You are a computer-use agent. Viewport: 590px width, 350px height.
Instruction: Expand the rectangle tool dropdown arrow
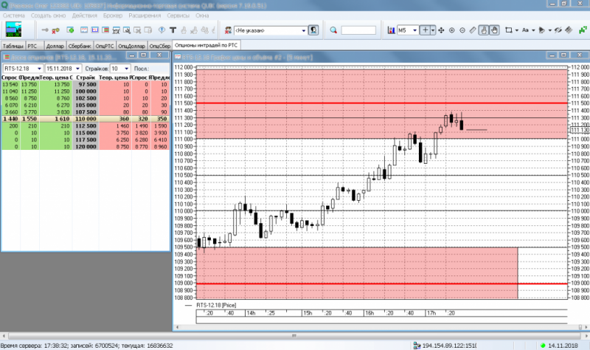pos(517,30)
